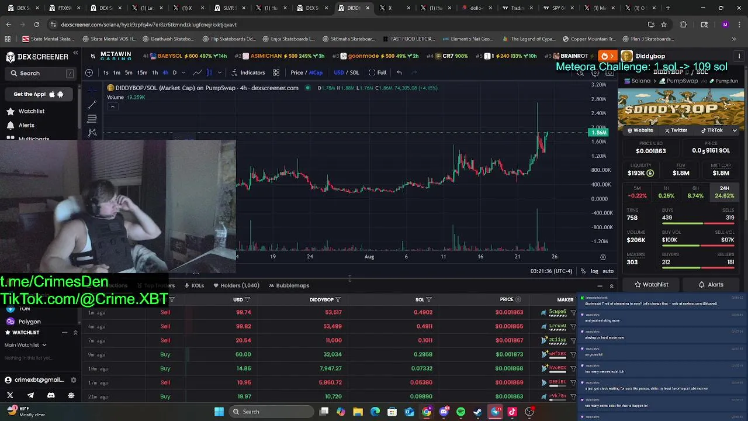
Task: Filter trades by SOL amount funnel
Action: pyautogui.click(x=429, y=299)
